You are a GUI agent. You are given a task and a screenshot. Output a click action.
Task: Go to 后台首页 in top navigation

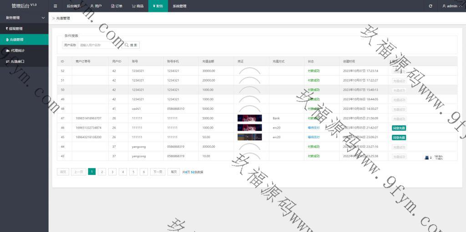73,6
